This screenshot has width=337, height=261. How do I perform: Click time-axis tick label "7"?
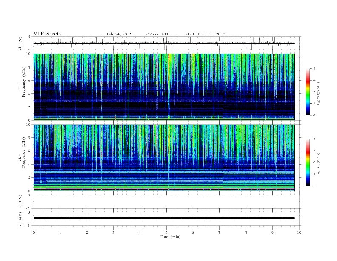220,232
